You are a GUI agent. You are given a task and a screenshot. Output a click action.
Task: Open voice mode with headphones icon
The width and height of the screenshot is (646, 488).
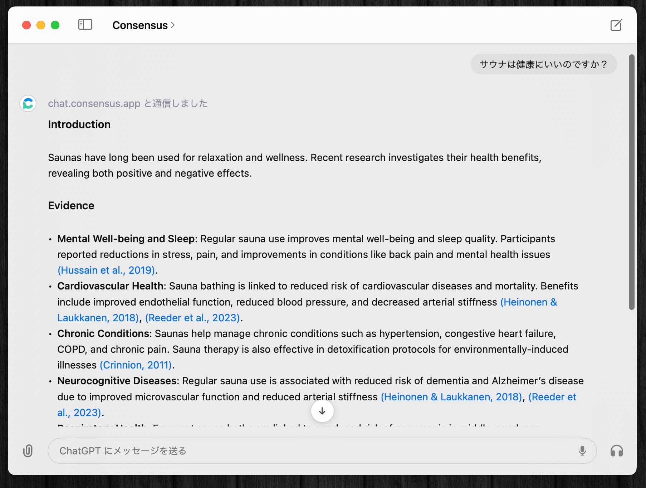pyautogui.click(x=616, y=451)
